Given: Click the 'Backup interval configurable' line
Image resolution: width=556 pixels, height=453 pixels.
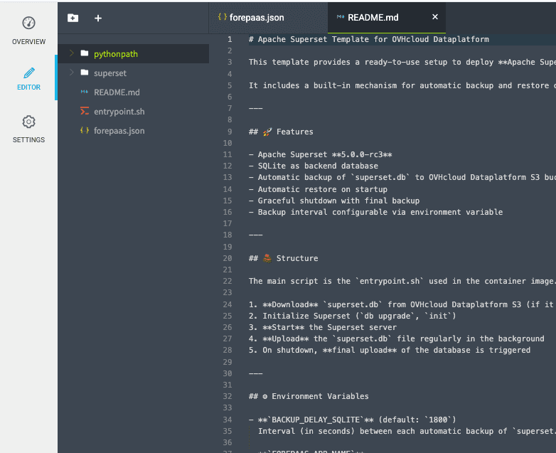Looking at the screenshot, I should pyautogui.click(x=376, y=212).
